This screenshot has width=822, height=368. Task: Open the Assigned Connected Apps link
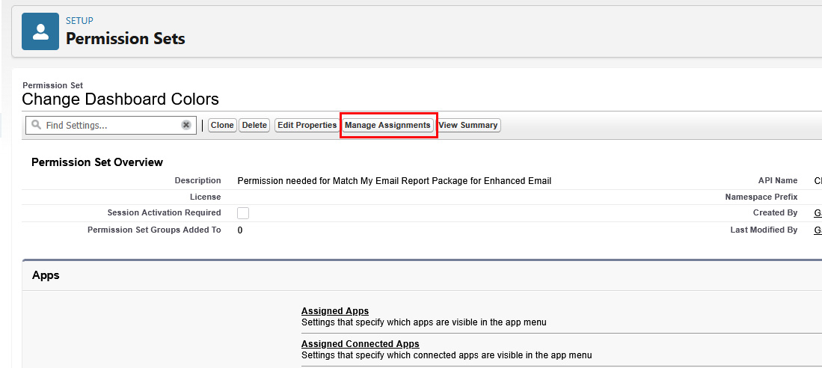click(x=360, y=344)
